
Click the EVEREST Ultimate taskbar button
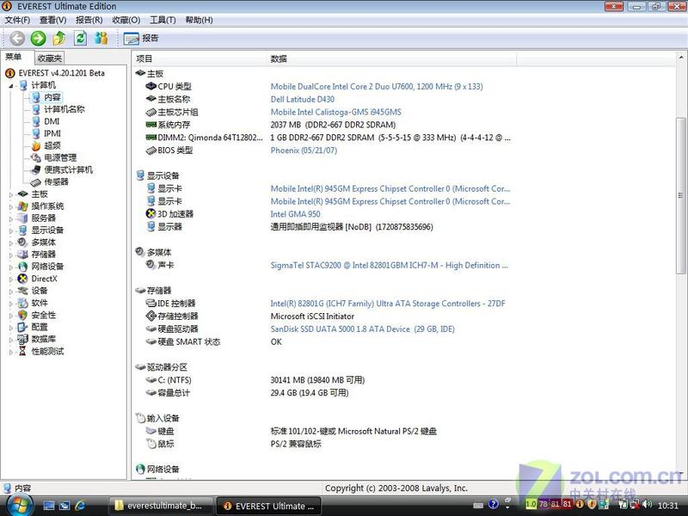pyautogui.click(x=269, y=506)
